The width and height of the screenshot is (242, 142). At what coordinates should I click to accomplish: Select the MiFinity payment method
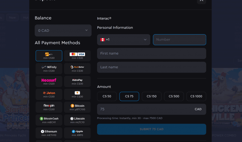[49, 69]
